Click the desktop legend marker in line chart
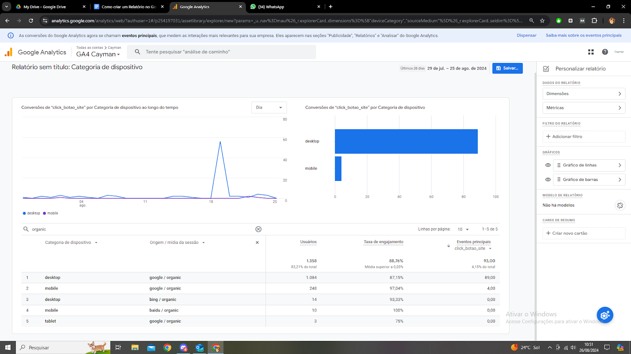The height and width of the screenshot is (354, 631). [x=24, y=213]
